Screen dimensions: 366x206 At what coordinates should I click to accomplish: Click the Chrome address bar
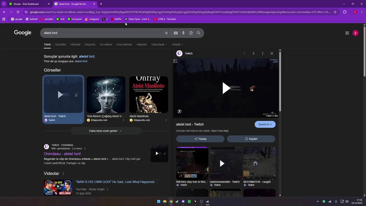(180, 12)
